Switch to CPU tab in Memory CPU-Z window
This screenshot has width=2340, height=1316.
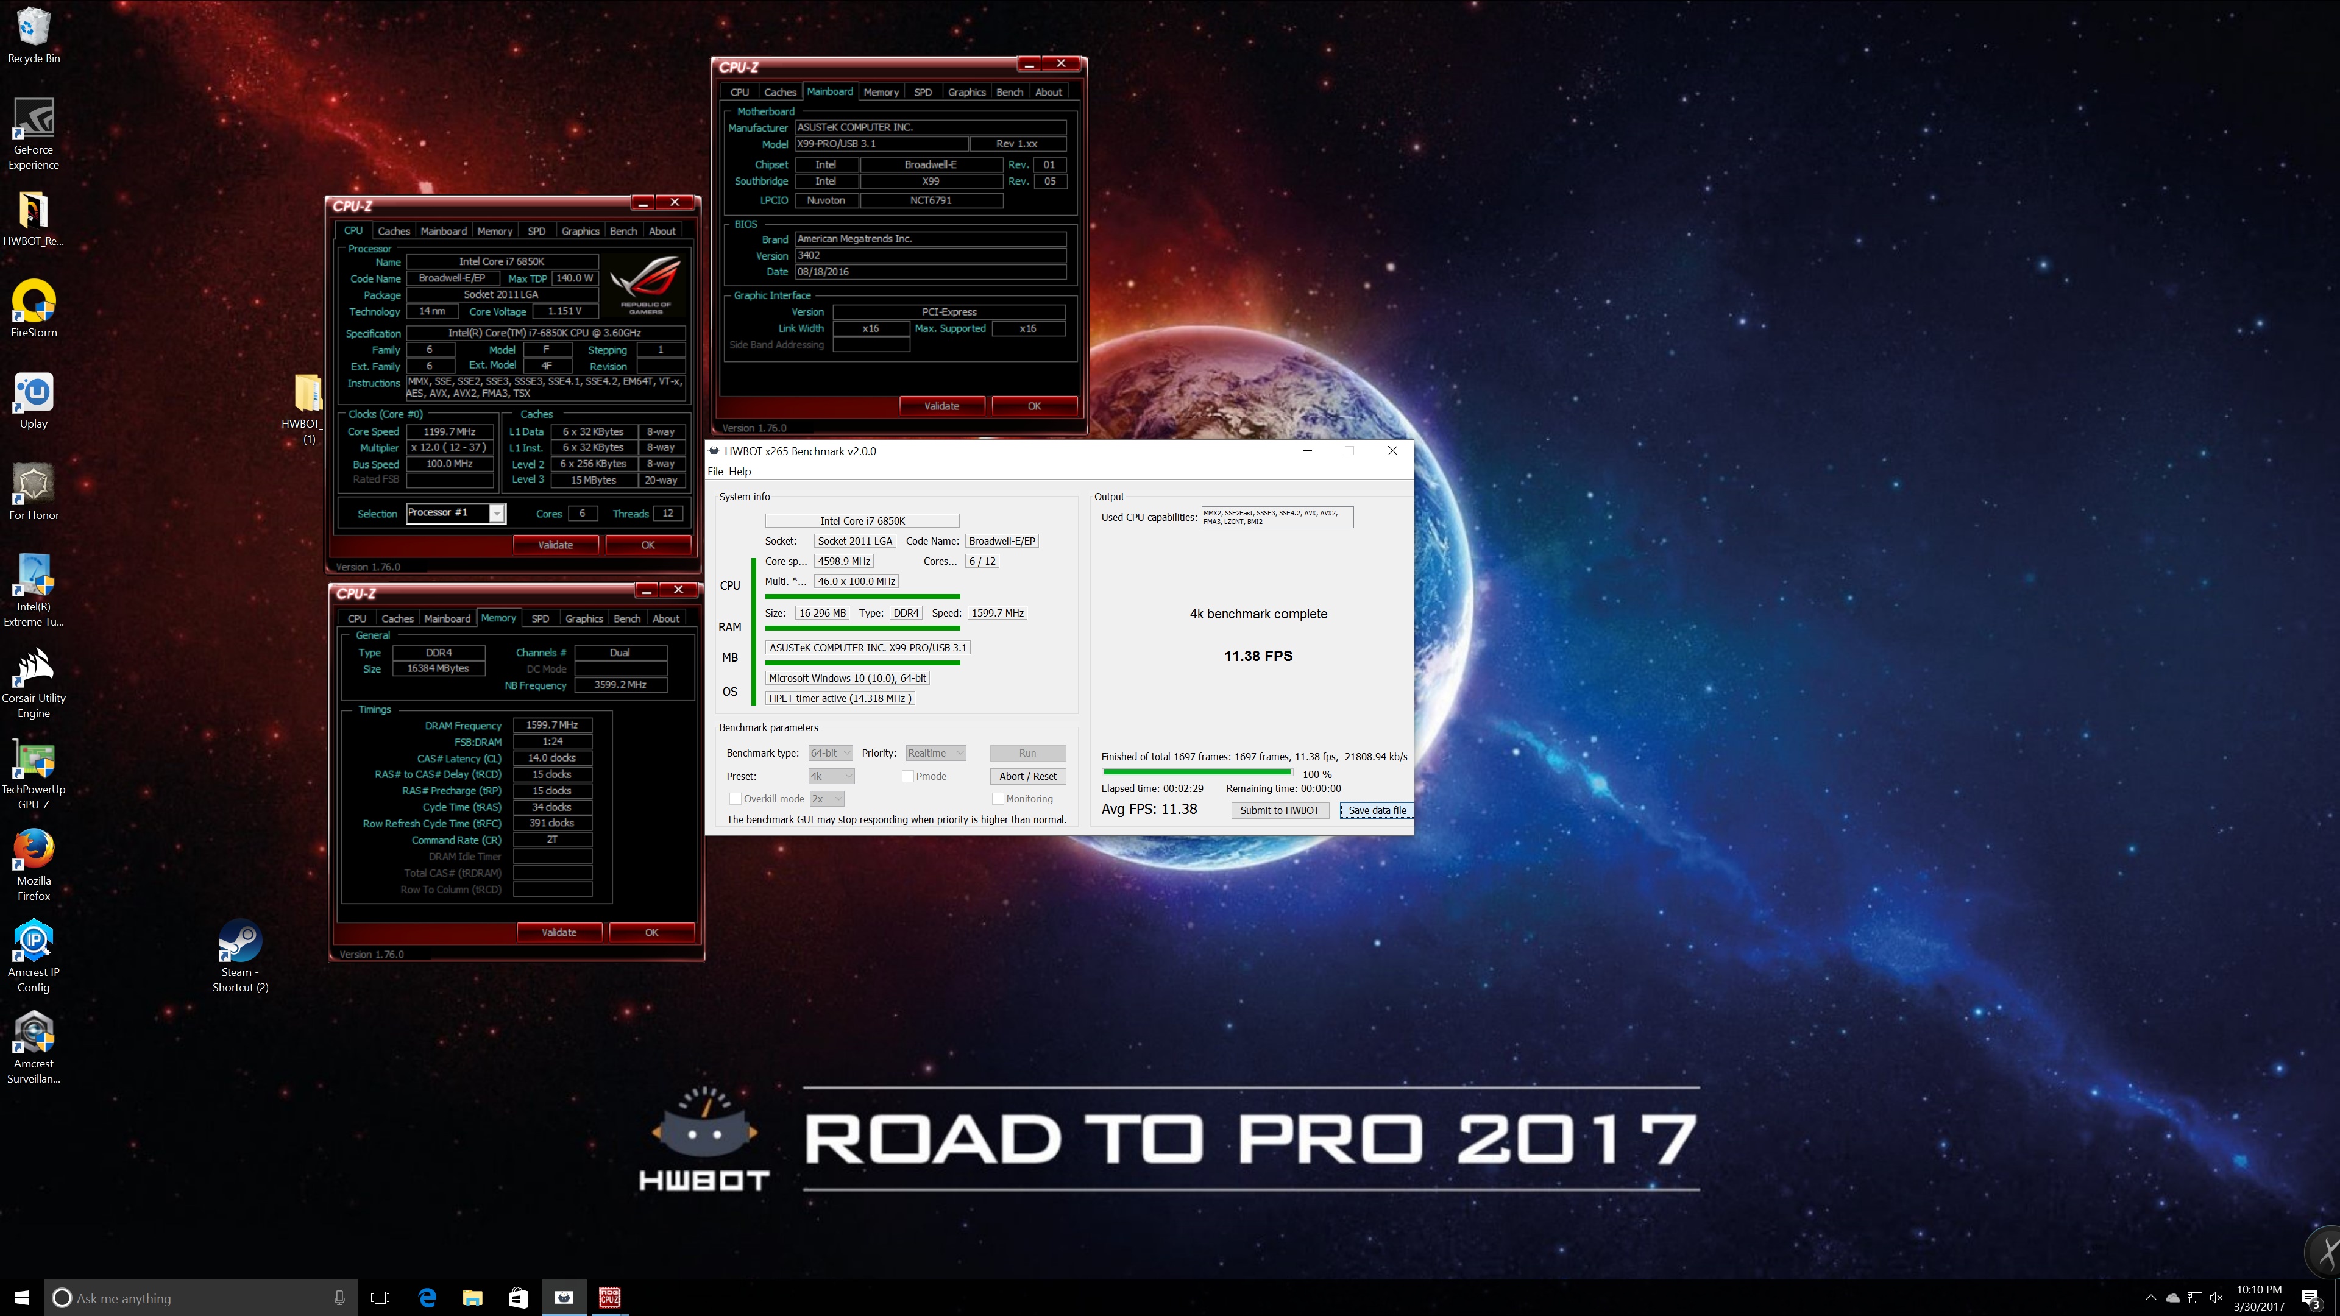click(357, 618)
